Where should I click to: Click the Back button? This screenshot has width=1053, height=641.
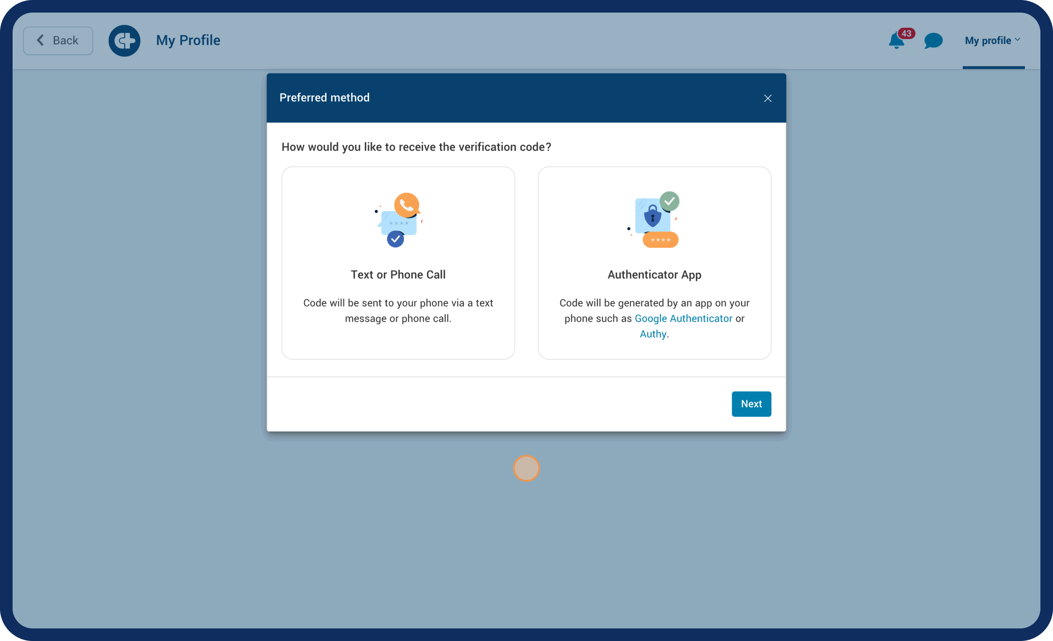[58, 41]
